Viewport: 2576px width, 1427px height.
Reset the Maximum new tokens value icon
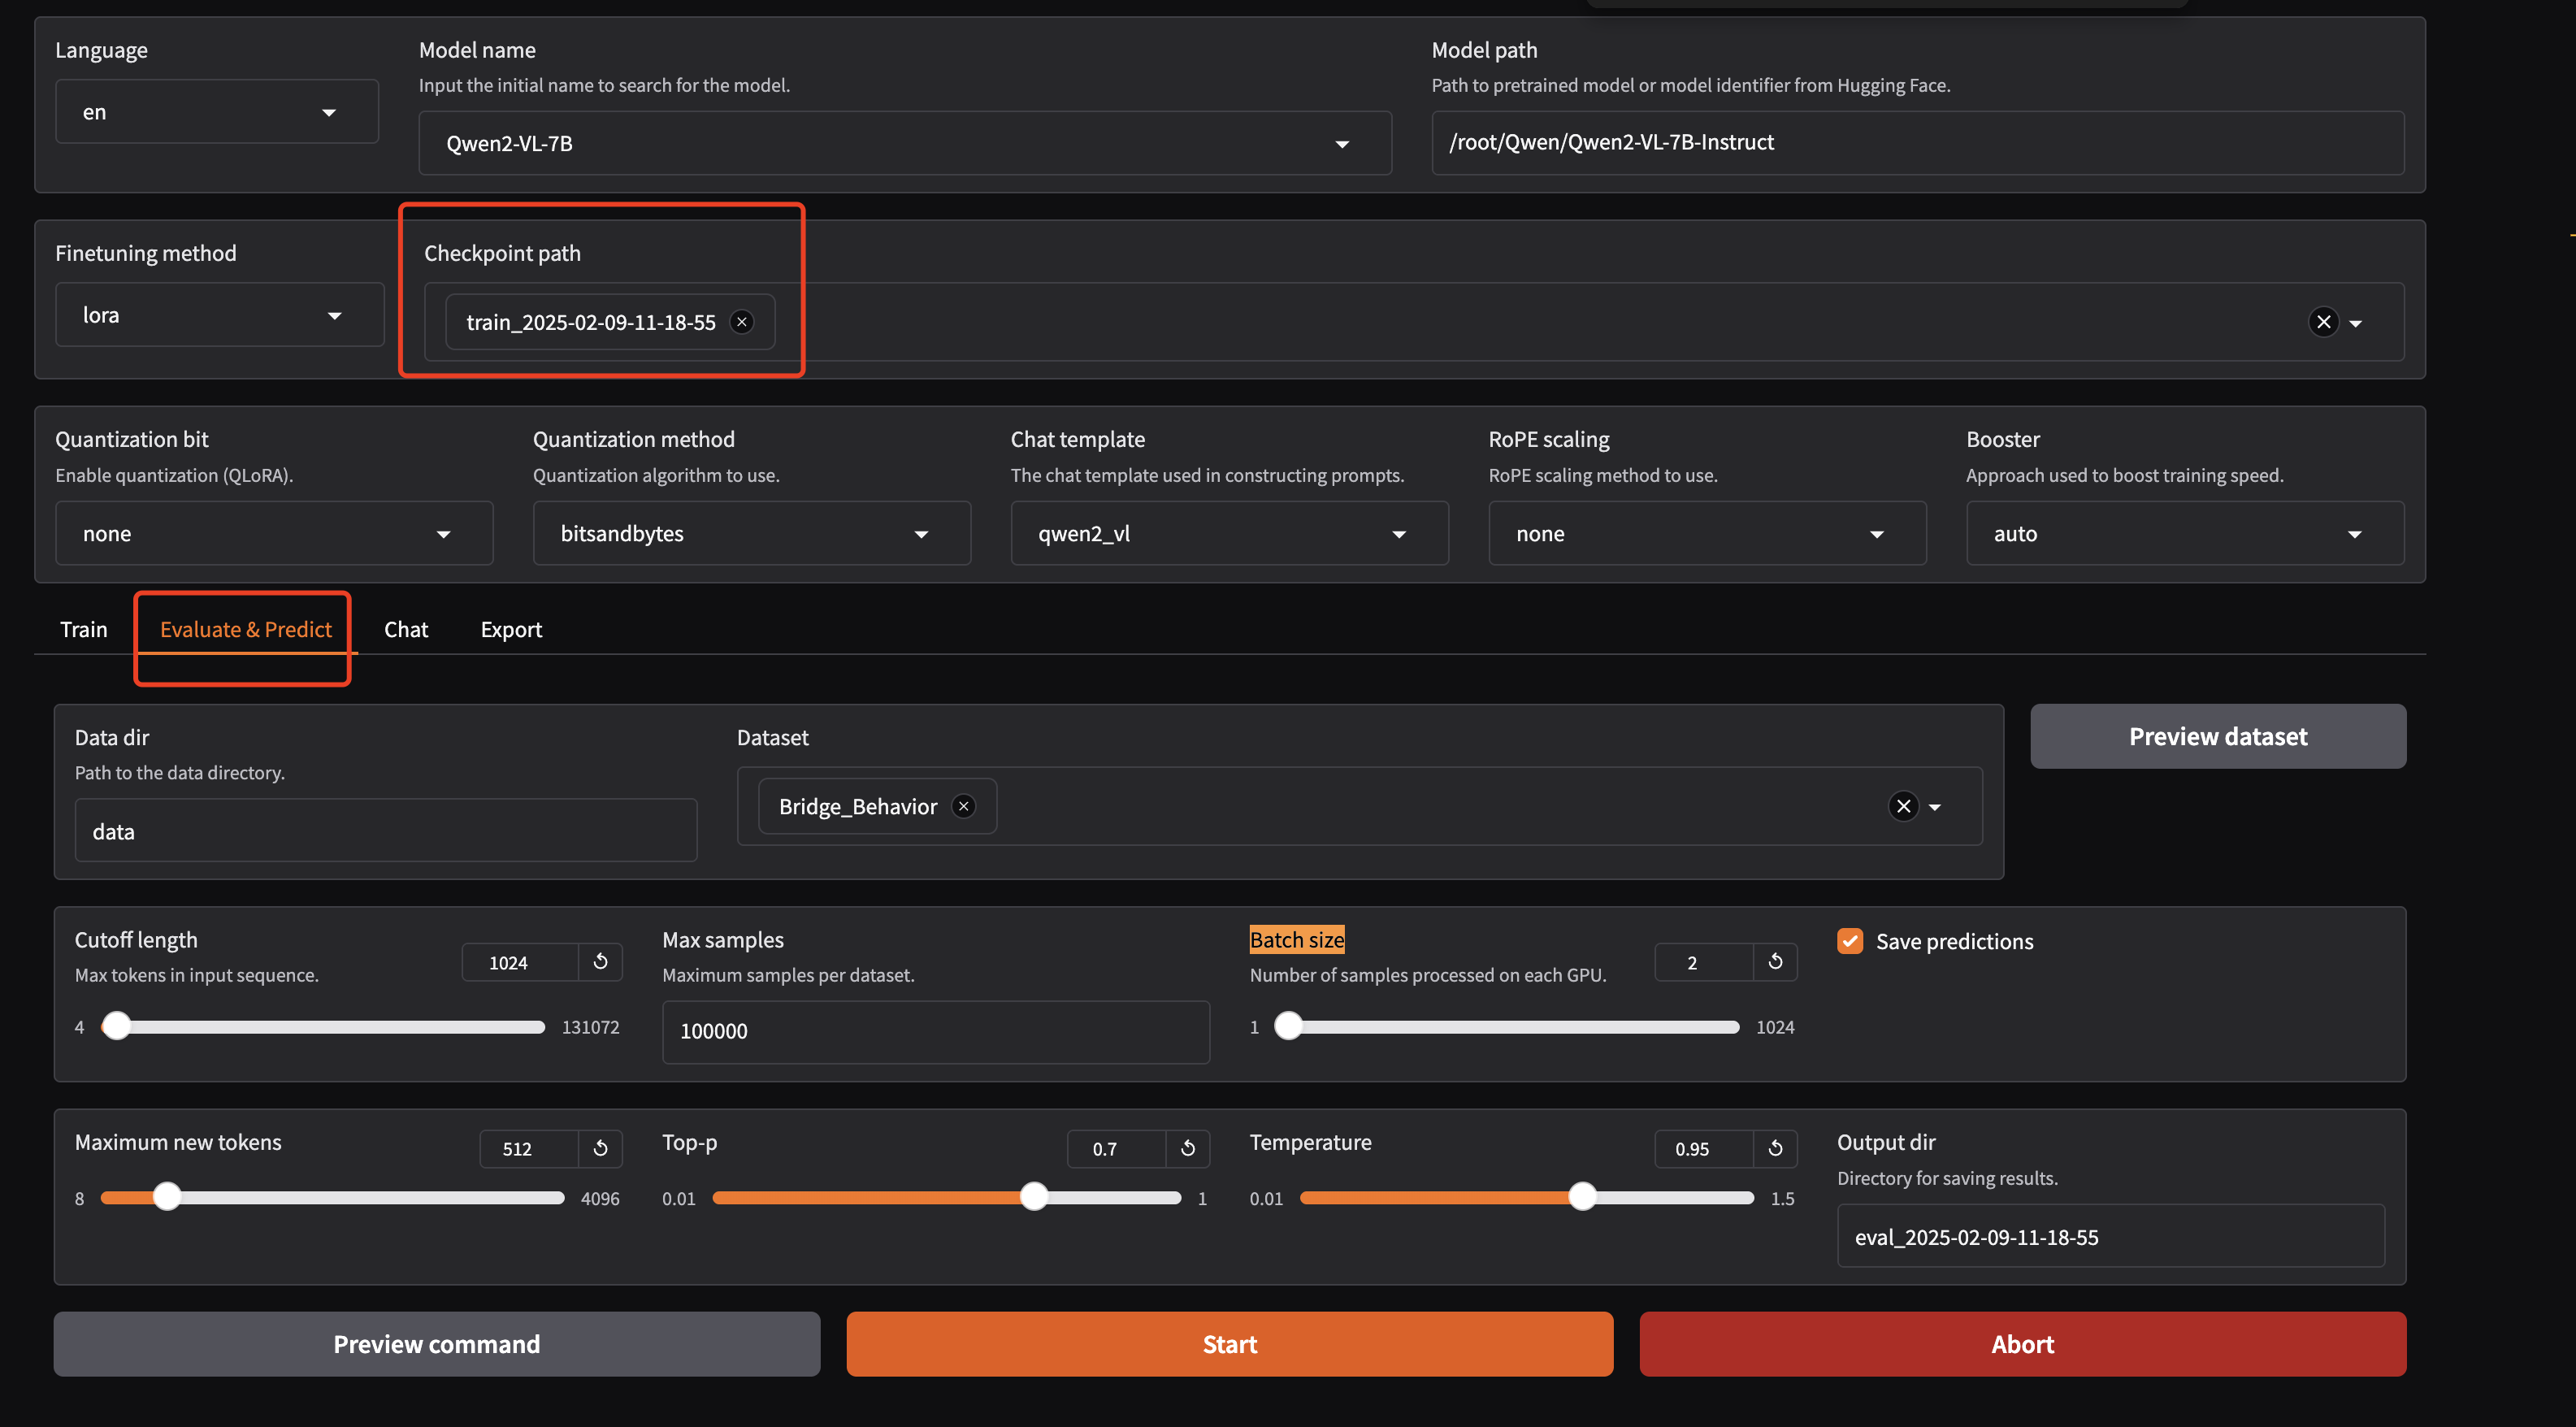600,1148
